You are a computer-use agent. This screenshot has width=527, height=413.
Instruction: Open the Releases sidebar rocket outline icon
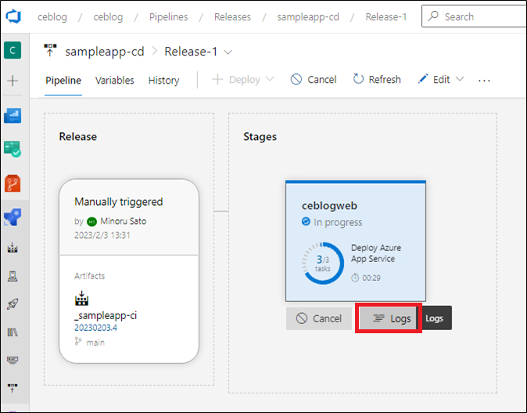13,304
